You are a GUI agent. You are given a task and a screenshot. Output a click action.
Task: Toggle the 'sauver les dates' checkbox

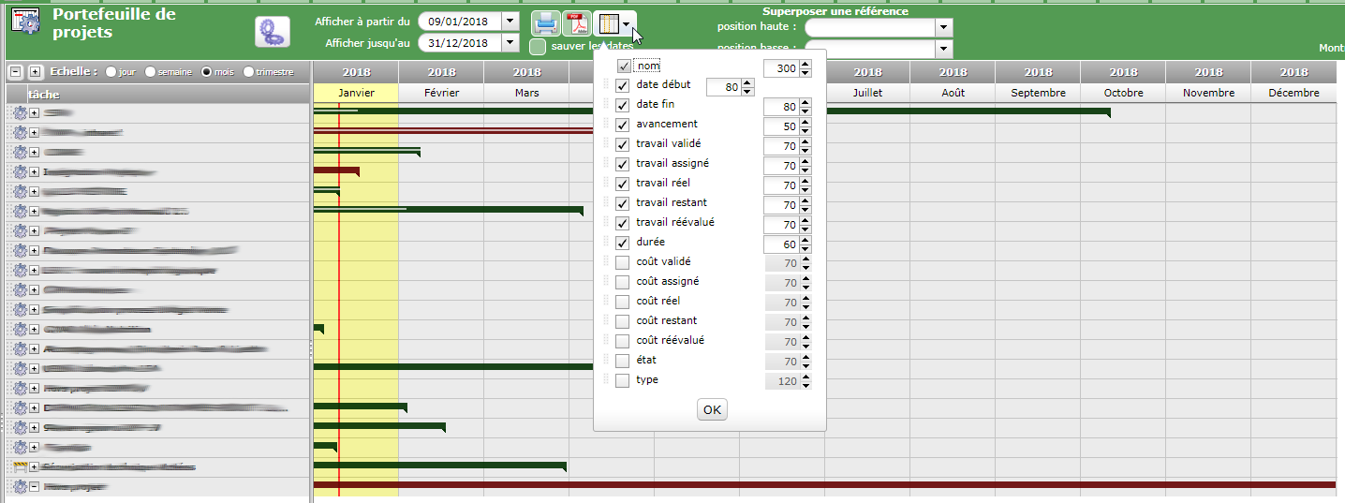pos(538,46)
